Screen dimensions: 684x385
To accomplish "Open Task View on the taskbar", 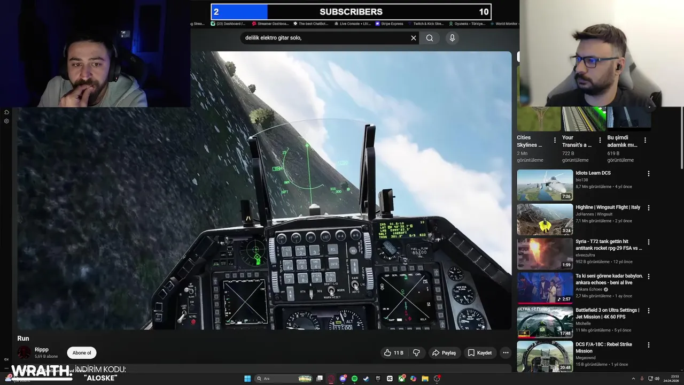I will (320, 379).
